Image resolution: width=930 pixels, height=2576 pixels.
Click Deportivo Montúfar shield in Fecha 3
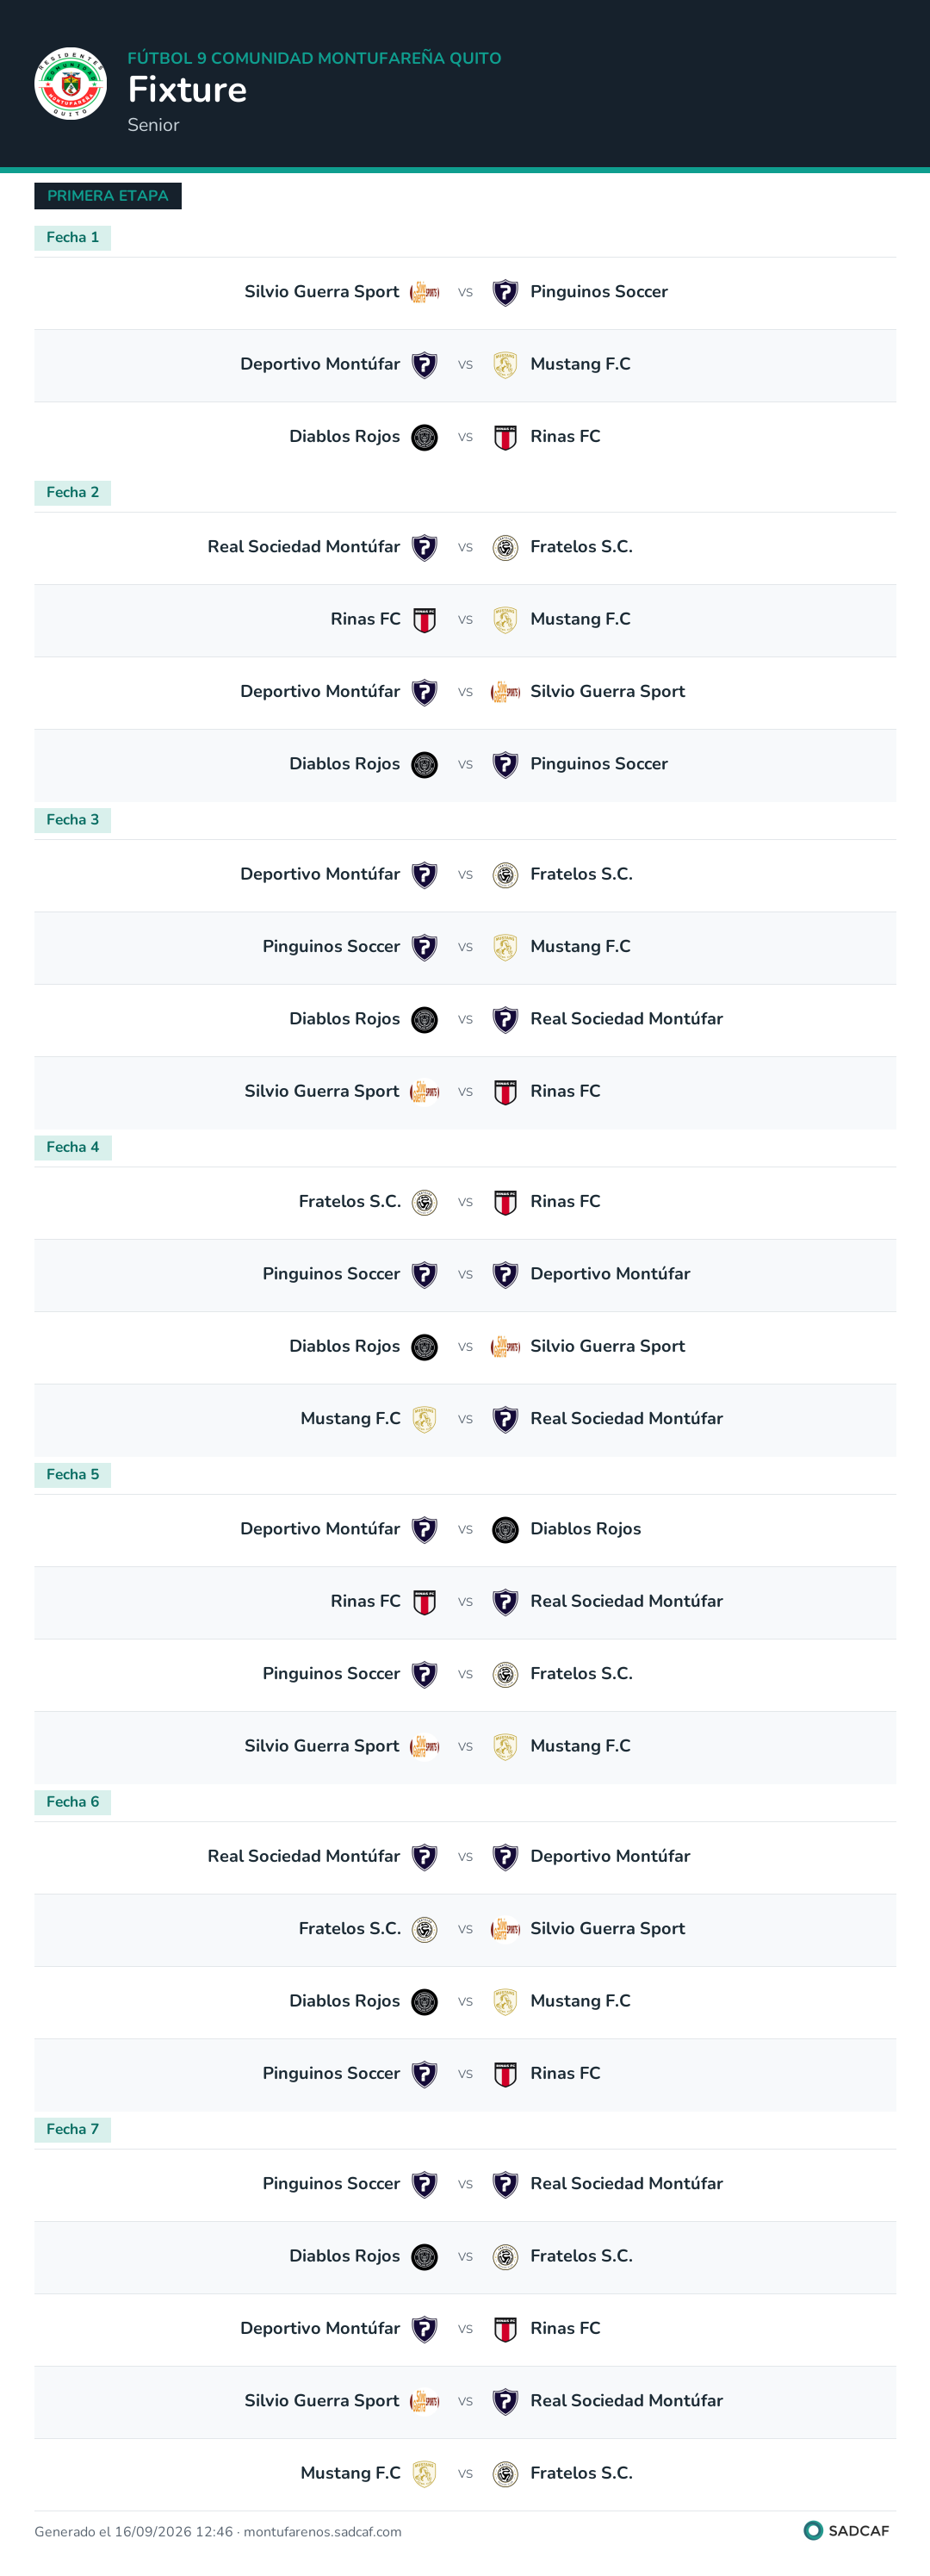(425, 875)
